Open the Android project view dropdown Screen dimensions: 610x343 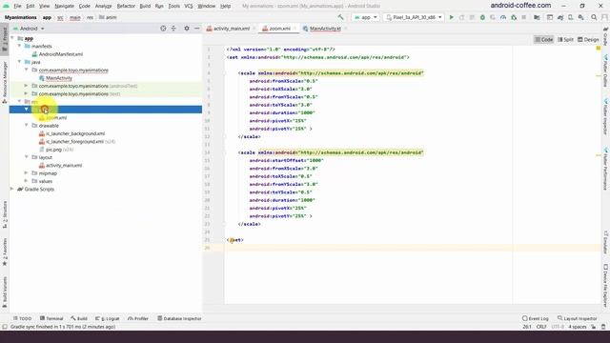click(x=29, y=29)
